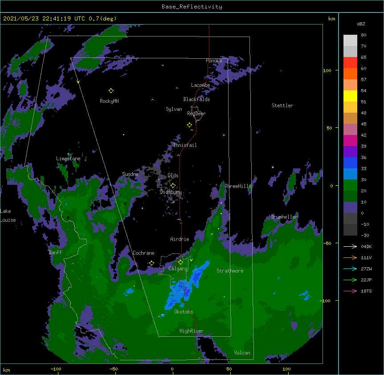Click the Banff label
The image size is (384, 375).
tap(55, 253)
